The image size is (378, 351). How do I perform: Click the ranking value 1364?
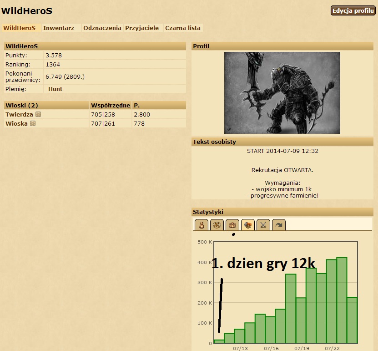pos(53,64)
